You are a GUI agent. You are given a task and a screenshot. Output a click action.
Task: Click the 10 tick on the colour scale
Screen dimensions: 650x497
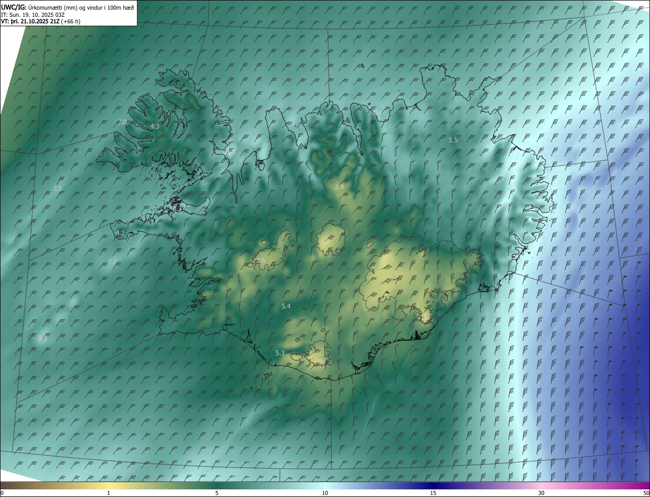point(325,493)
